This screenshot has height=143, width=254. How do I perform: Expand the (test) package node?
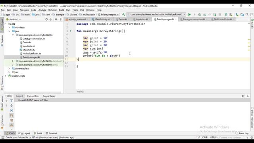click(13, 65)
